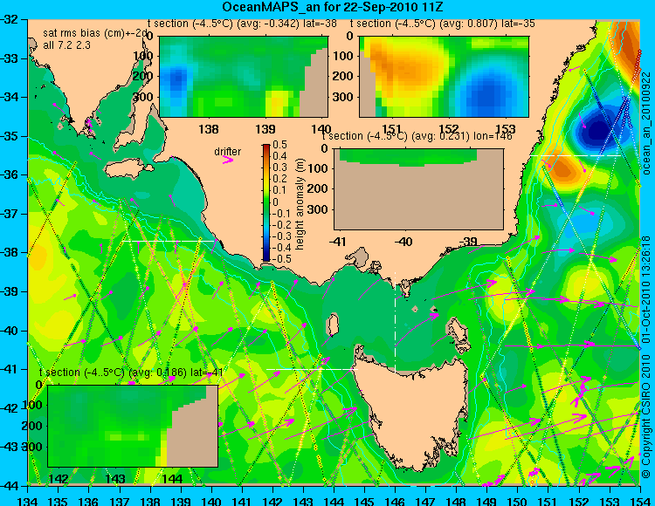Open the lon=146 temperature section inset plot
This screenshot has height=506, width=655.
coord(418,189)
